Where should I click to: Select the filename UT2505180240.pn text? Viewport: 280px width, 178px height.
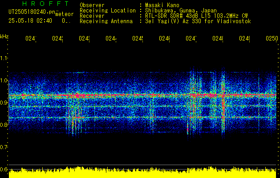[32, 12]
